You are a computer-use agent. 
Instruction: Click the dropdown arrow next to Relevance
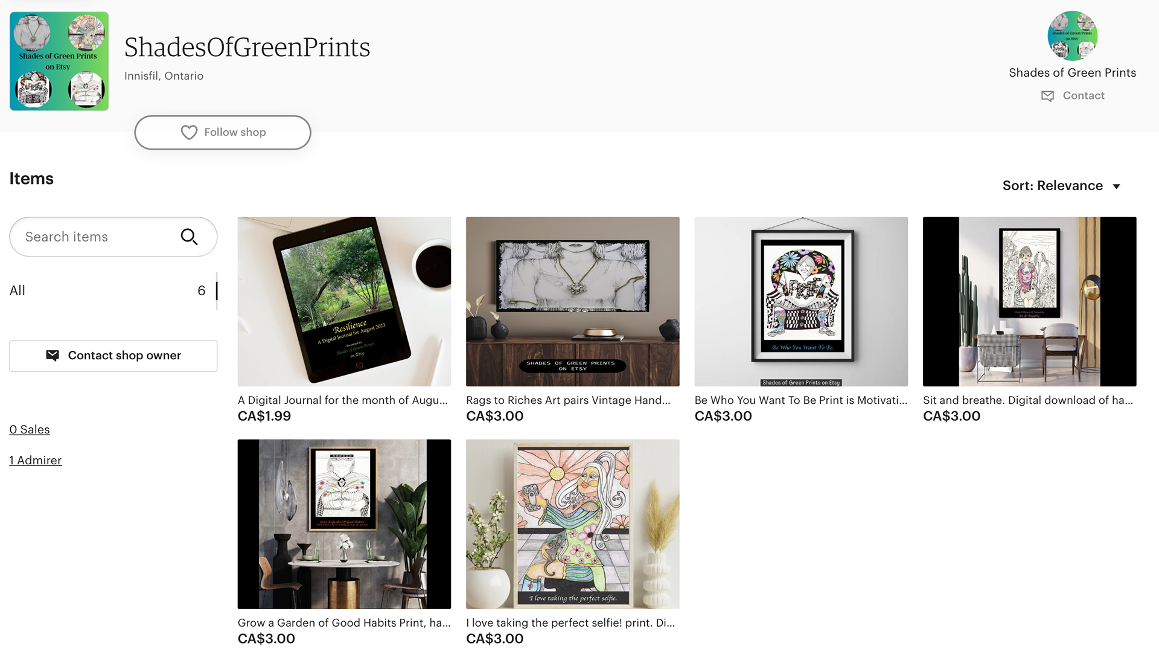1116,187
